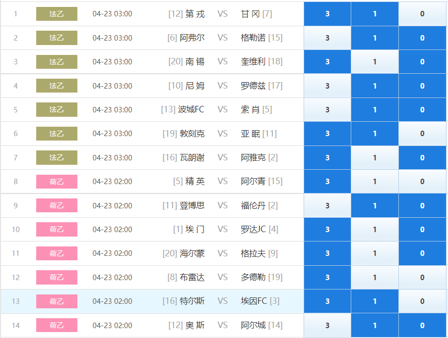Click the 荷乙 league tag in row 8
Screen dimensions: 448x338
click(x=57, y=182)
